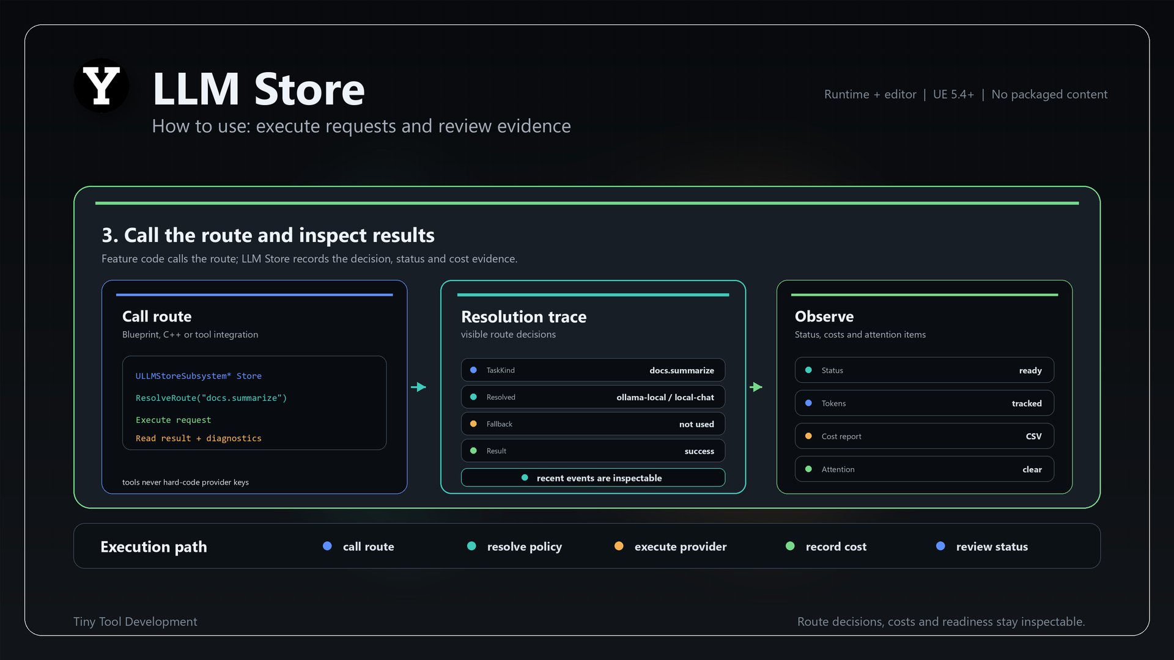Click footer "Route decisions, costs and readiness stay inspectable."

pyautogui.click(x=941, y=621)
